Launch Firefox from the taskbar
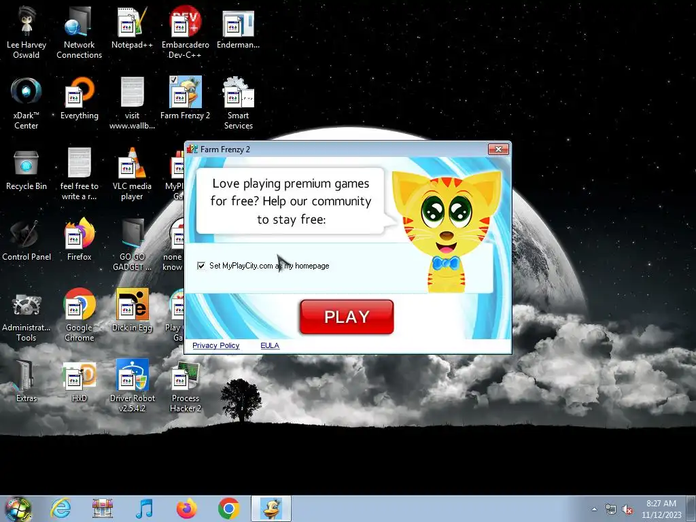Screen dimensions: 696x522 (186, 508)
